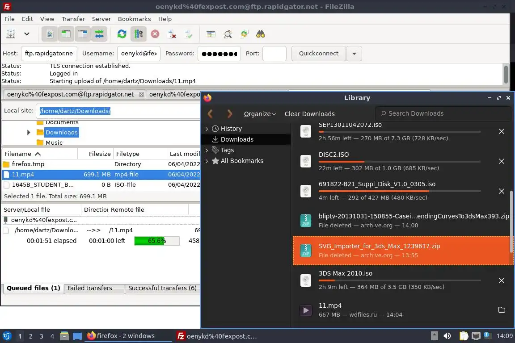The image size is (515, 343).
Task: Go forward in the Library window
Action: tap(229, 114)
